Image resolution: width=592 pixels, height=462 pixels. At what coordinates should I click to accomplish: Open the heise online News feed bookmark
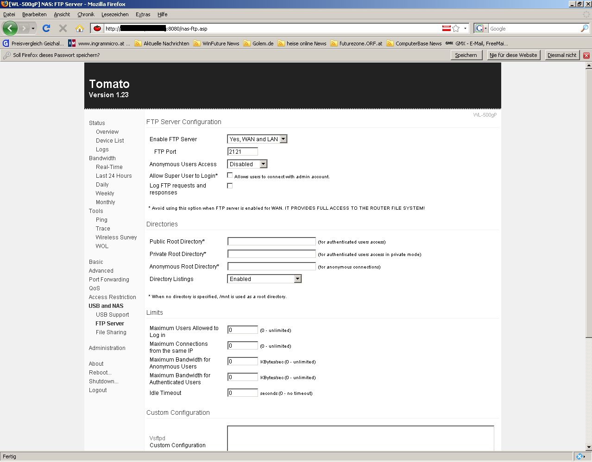point(302,44)
